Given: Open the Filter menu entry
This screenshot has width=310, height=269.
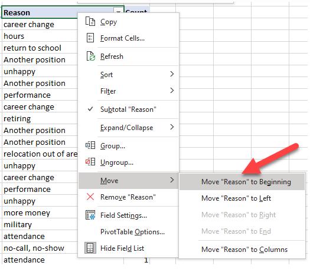Looking at the screenshot, I should click(129, 91).
